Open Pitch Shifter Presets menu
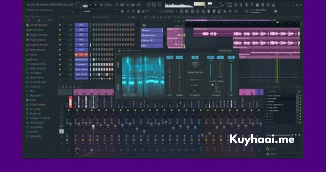This screenshot has width=326, height=172. [x=223, y=51]
